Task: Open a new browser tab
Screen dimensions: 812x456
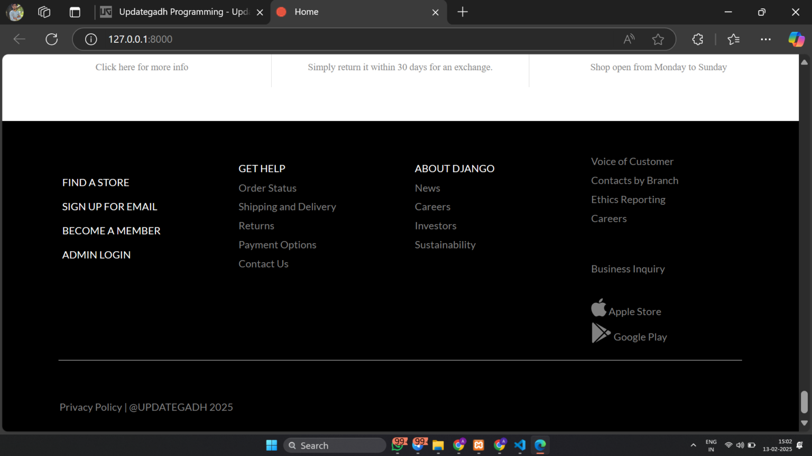Action: pyautogui.click(x=463, y=12)
